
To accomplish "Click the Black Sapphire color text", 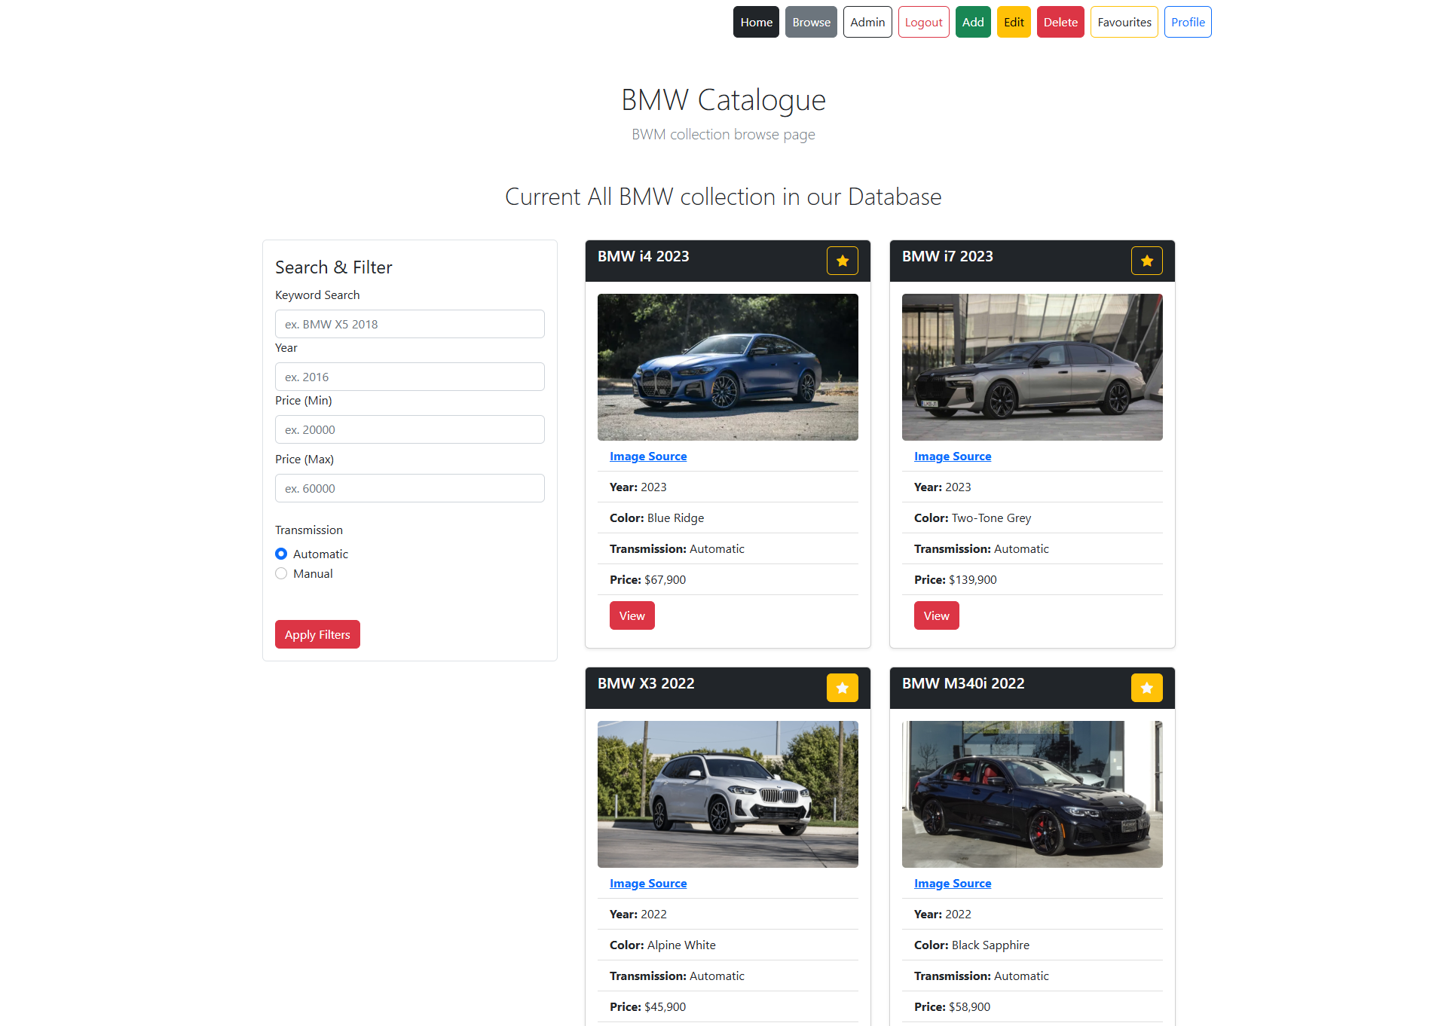I will pyautogui.click(x=990, y=945).
